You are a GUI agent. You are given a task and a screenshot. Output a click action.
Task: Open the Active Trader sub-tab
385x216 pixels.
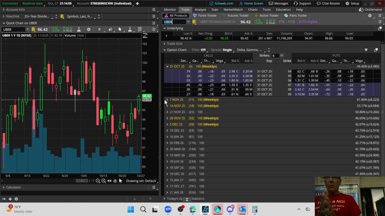(x=266, y=16)
